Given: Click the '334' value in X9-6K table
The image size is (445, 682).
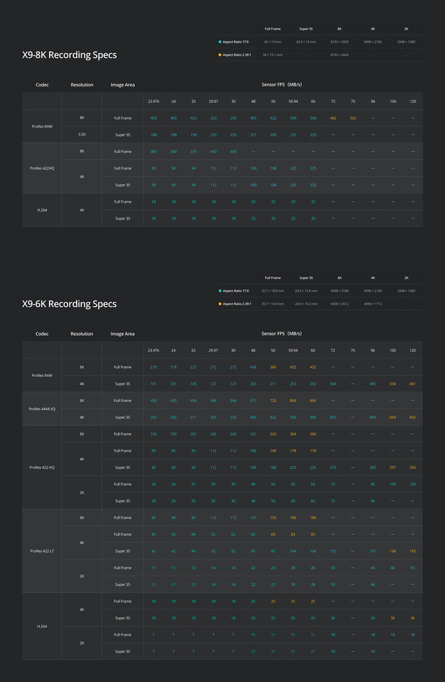Looking at the screenshot, I should pyautogui.click(x=393, y=384).
